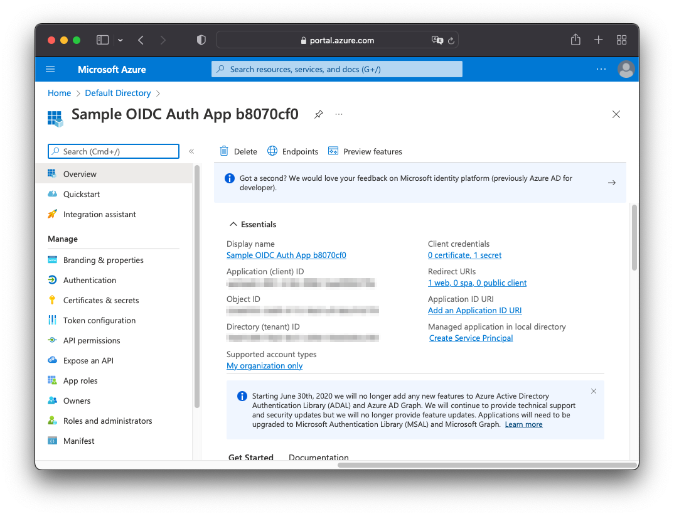Switch to Get Started tab
The width and height of the screenshot is (674, 516).
tap(250, 457)
